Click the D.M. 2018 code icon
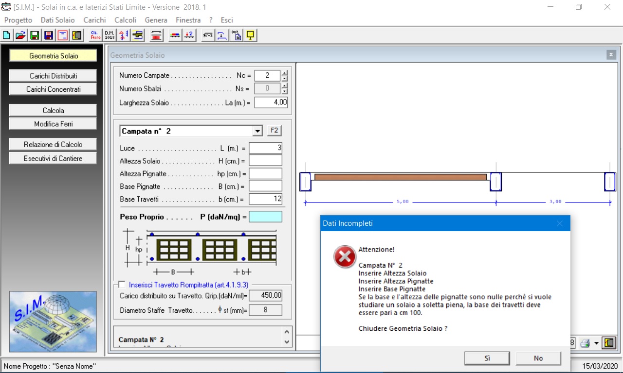Image resolution: width=623 pixels, height=373 pixels. [x=110, y=35]
